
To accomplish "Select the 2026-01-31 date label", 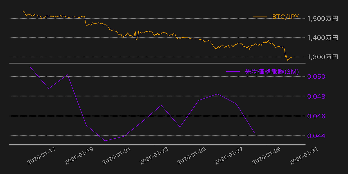I will [304, 156].
